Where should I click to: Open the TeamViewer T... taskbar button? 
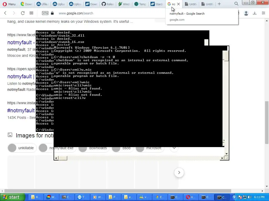click(82, 197)
